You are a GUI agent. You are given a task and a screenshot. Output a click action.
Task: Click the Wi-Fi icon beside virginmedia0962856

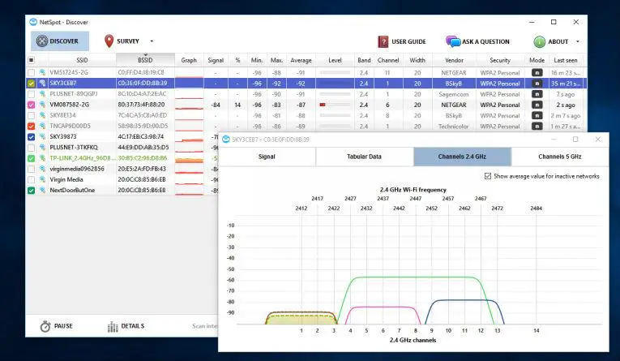42,169
